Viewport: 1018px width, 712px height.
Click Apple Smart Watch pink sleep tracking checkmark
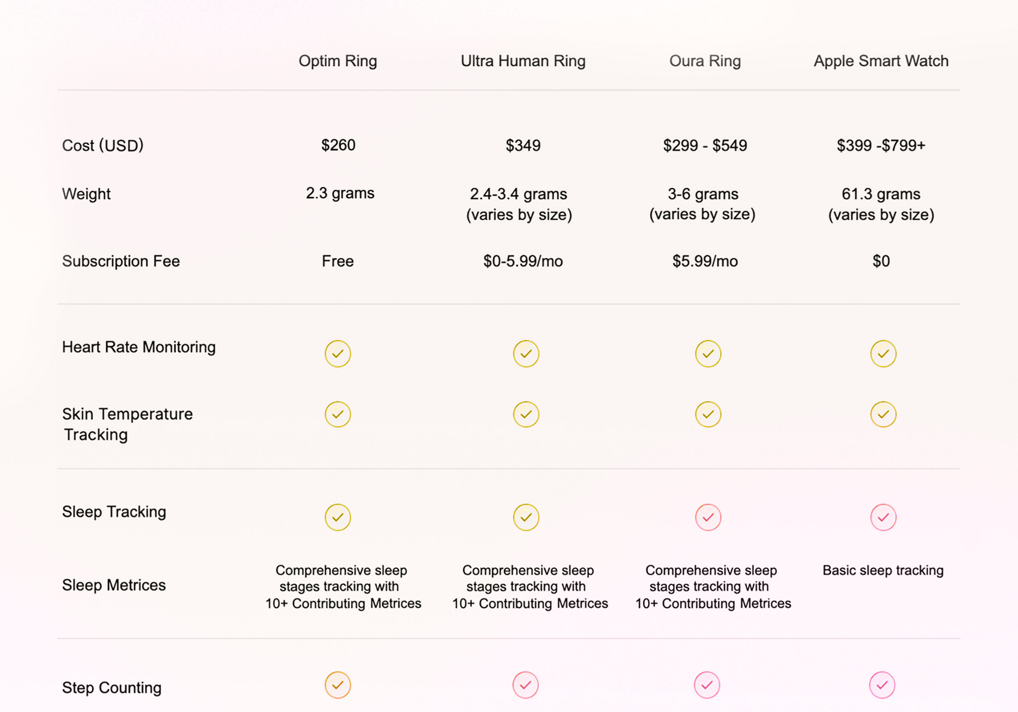(x=883, y=517)
